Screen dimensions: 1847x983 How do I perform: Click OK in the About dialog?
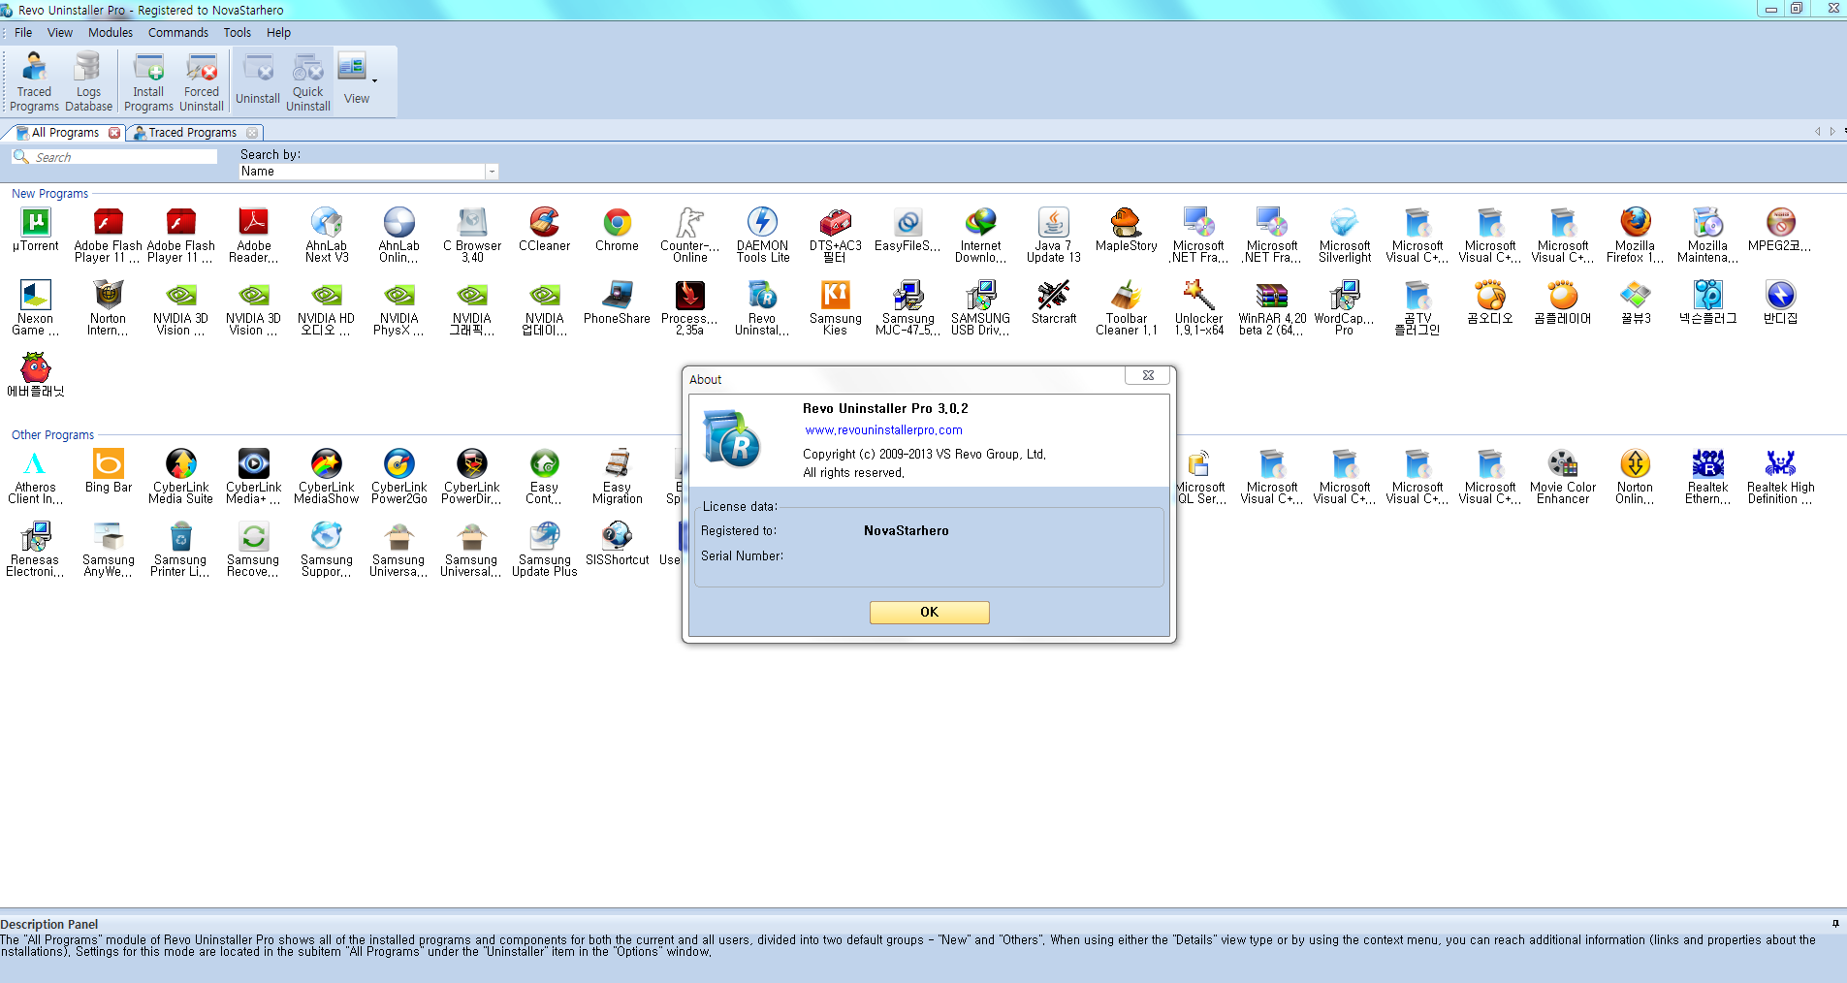[929, 612]
